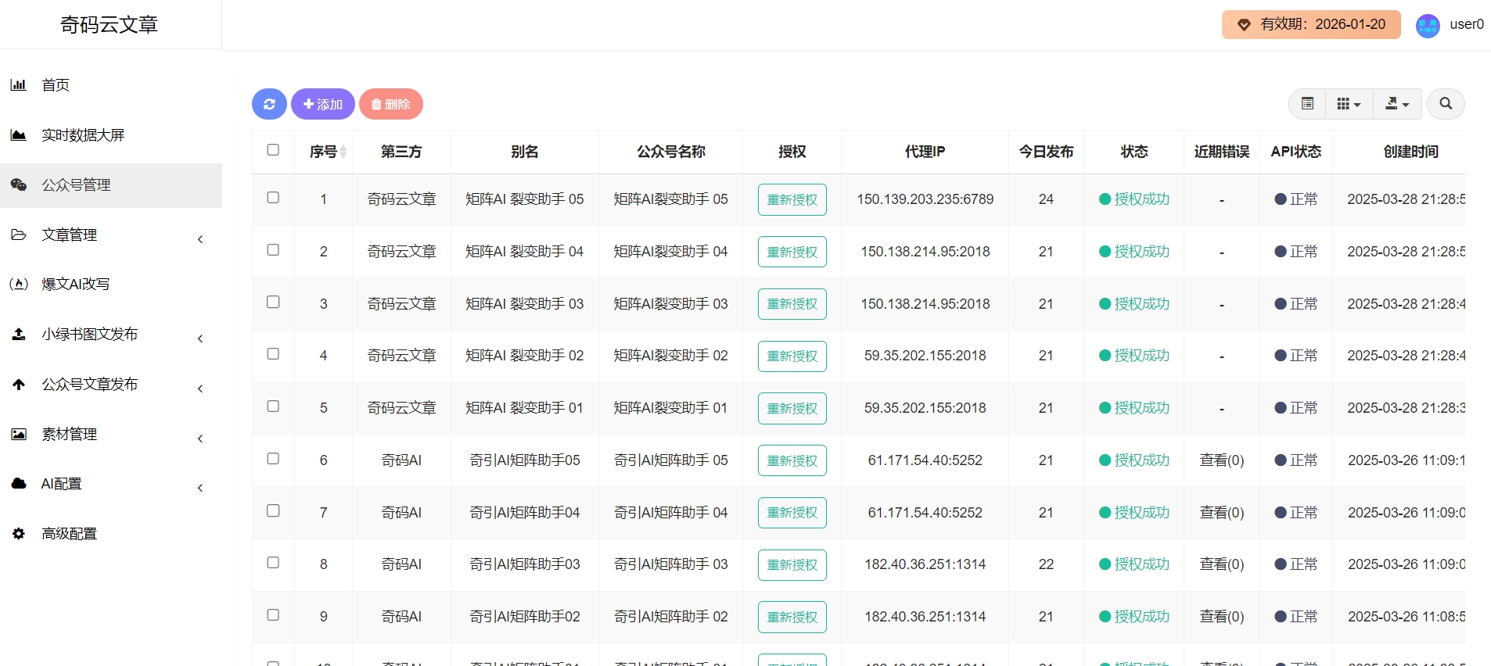Tick the checkbox for row 6
Image resolution: width=1491 pixels, height=666 pixels.
click(x=273, y=459)
